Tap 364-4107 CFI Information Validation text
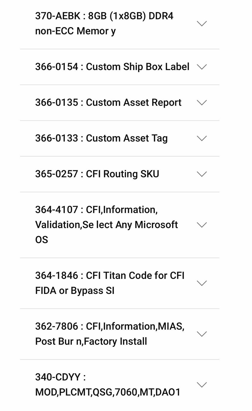252x411 pixels. (106, 225)
